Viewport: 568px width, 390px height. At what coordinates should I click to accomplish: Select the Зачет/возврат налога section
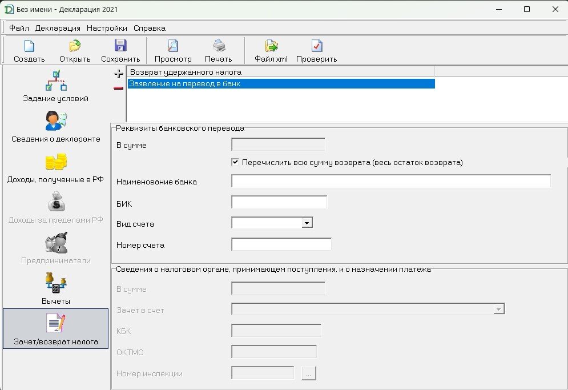(56, 328)
